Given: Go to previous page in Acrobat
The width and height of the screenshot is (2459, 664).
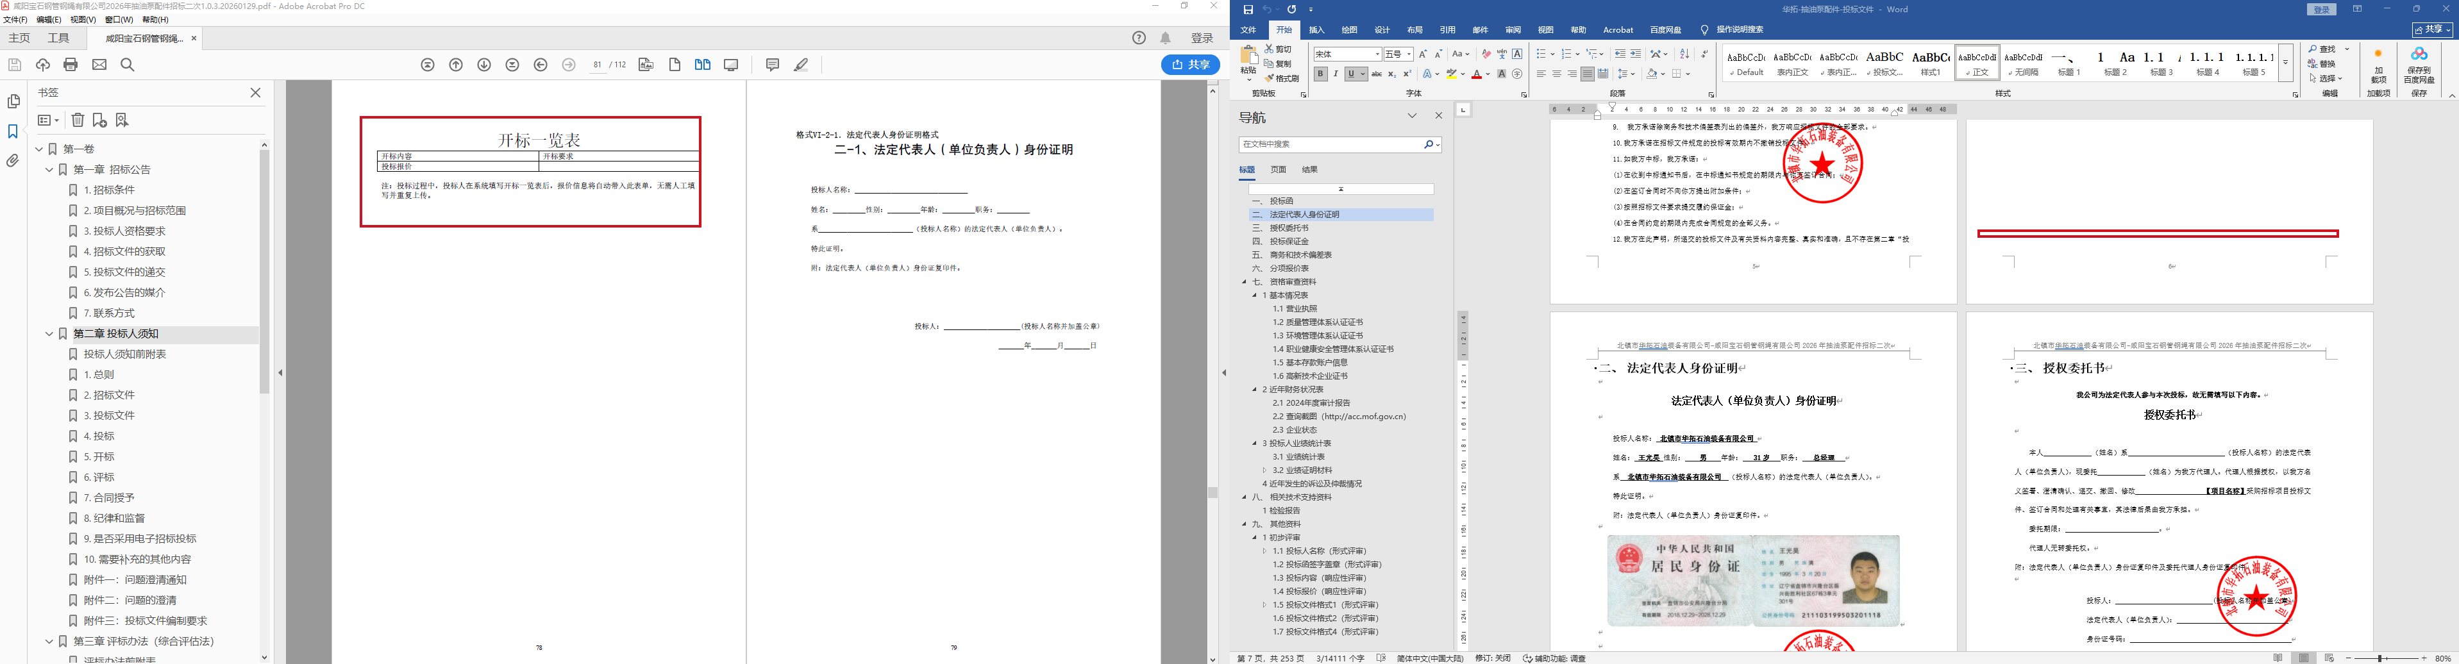Looking at the screenshot, I should coord(457,65).
